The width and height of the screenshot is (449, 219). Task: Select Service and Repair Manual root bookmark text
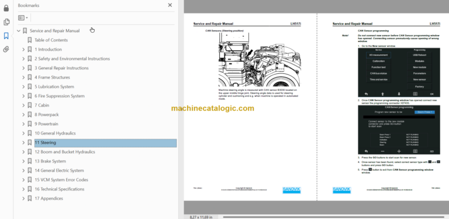coord(55,31)
